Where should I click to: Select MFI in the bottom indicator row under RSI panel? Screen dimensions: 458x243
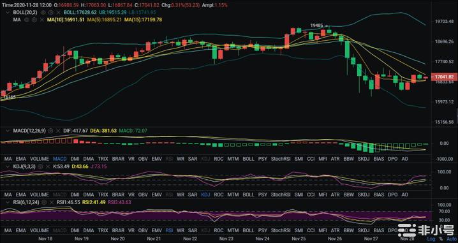point(323,230)
